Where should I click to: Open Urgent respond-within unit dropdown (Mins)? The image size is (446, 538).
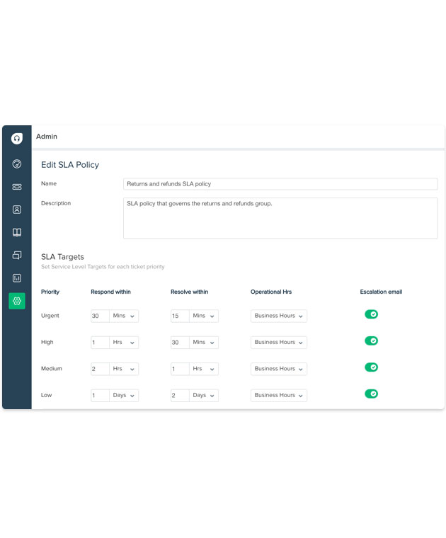tap(124, 316)
